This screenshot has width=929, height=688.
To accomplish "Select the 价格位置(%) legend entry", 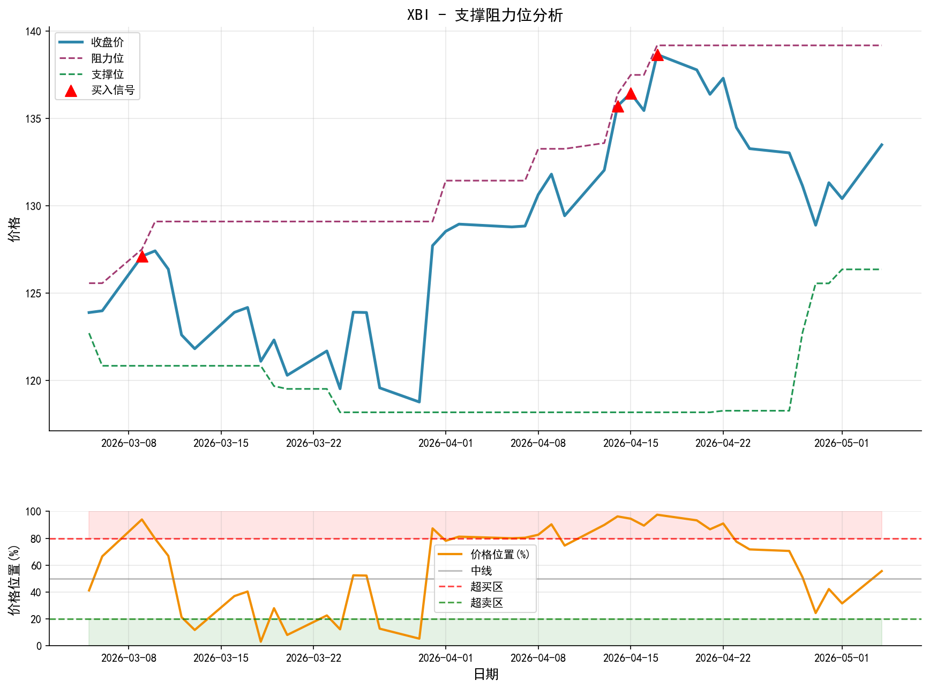I will 484,555.
